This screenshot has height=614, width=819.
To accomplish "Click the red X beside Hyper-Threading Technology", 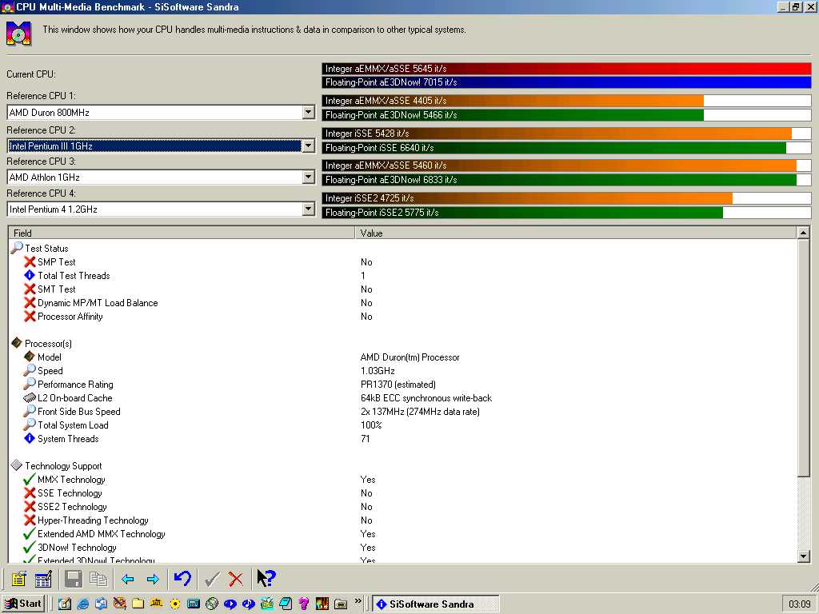I will coord(30,520).
